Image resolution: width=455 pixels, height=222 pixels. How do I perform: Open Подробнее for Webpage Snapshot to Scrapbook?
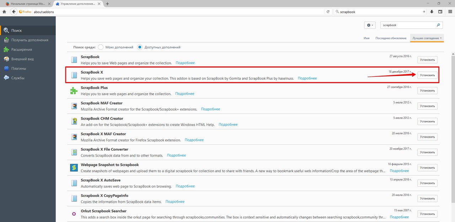399,171
